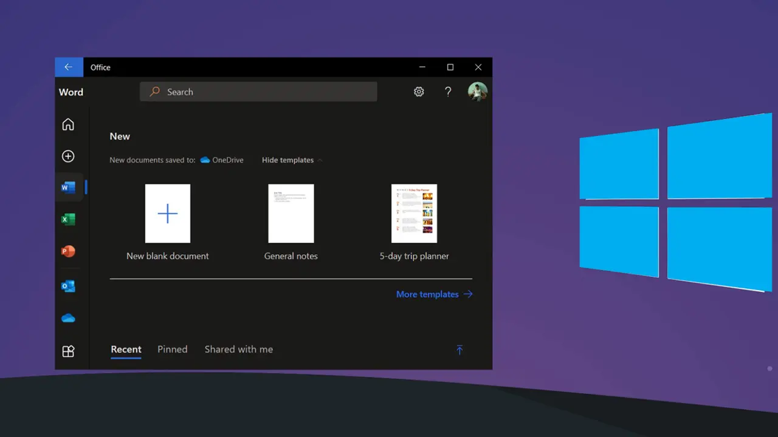Create a New blank document
Viewport: 778px width, 437px height.
167,214
